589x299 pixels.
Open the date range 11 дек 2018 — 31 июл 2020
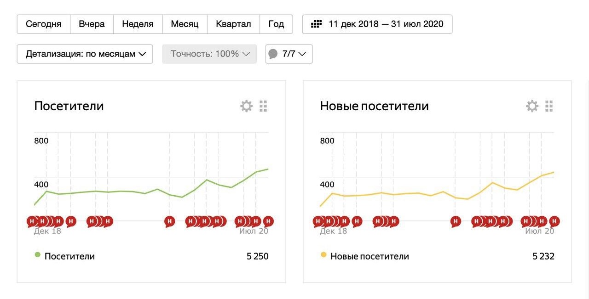[386, 24]
